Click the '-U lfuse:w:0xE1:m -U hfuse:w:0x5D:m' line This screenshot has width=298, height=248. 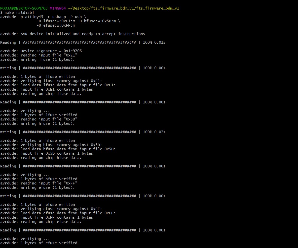pos(78,21)
